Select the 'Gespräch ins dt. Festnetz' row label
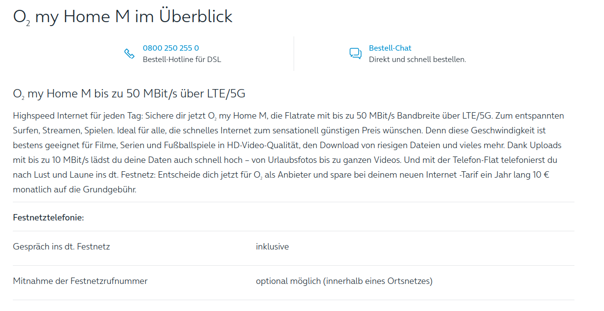The image size is (604, 311). 62,247
